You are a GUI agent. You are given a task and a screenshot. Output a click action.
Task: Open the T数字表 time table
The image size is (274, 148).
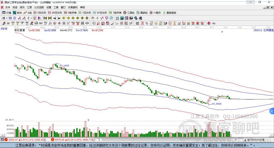pos(115,13)
